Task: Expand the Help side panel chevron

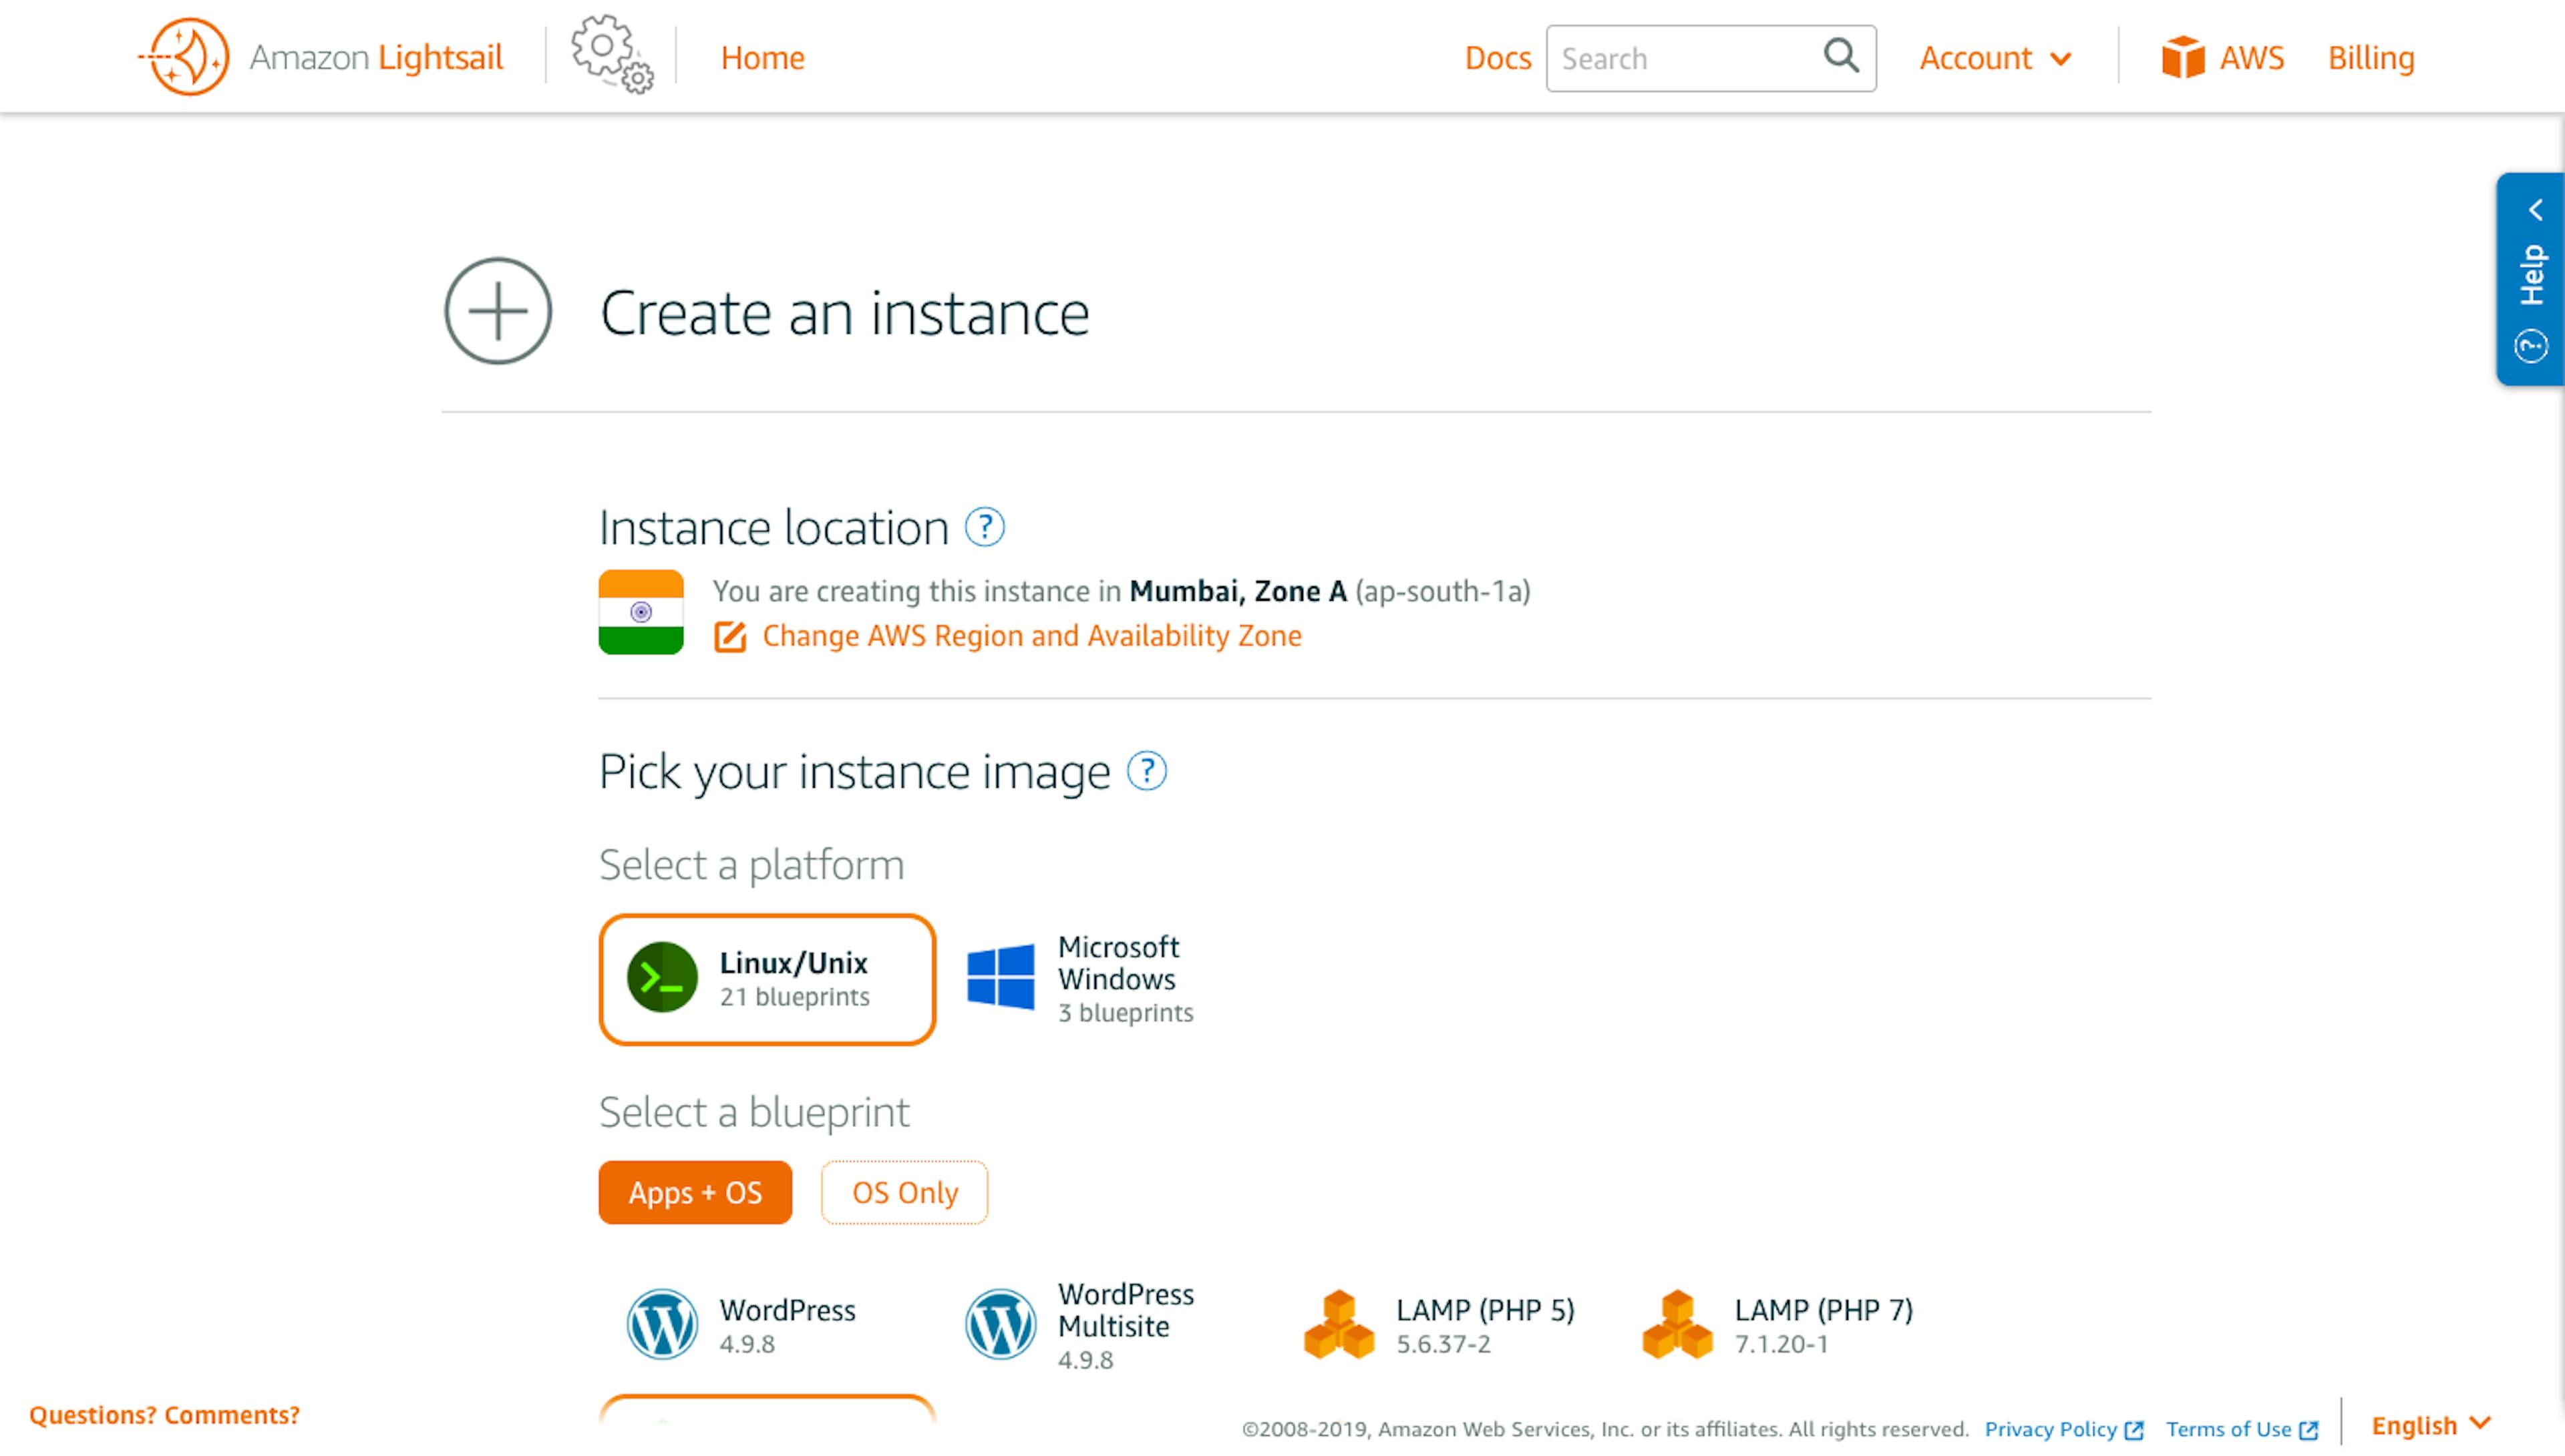Action: [x=2536, y=210]
